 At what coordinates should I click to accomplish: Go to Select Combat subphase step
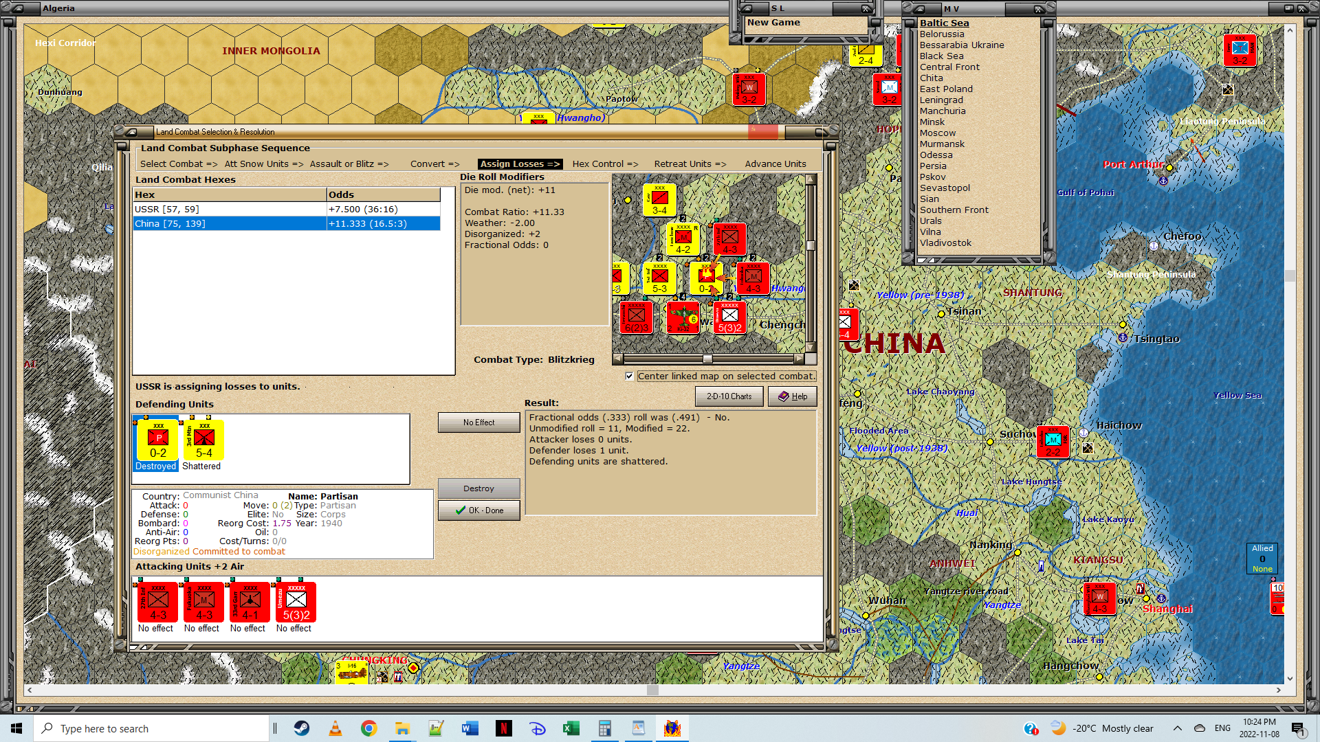pyautogui.click(x=178, y=164)
